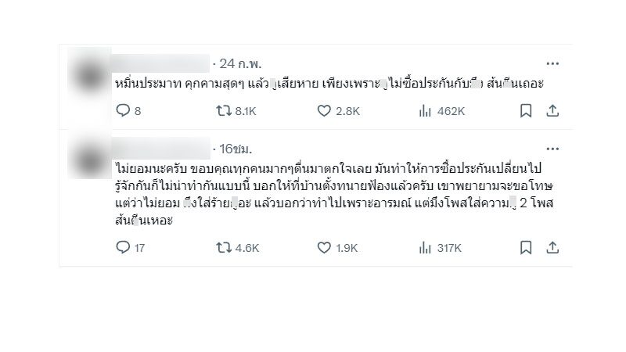Repost the tweet with 8.1K reposts
The image size is (626, 352).
click(x=224, y=111)
